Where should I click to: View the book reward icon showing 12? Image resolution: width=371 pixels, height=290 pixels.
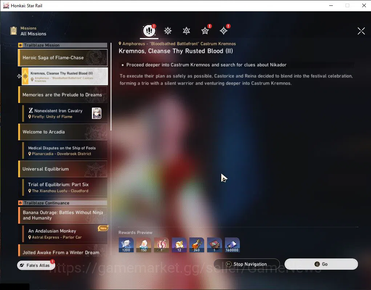click(179, 245)
